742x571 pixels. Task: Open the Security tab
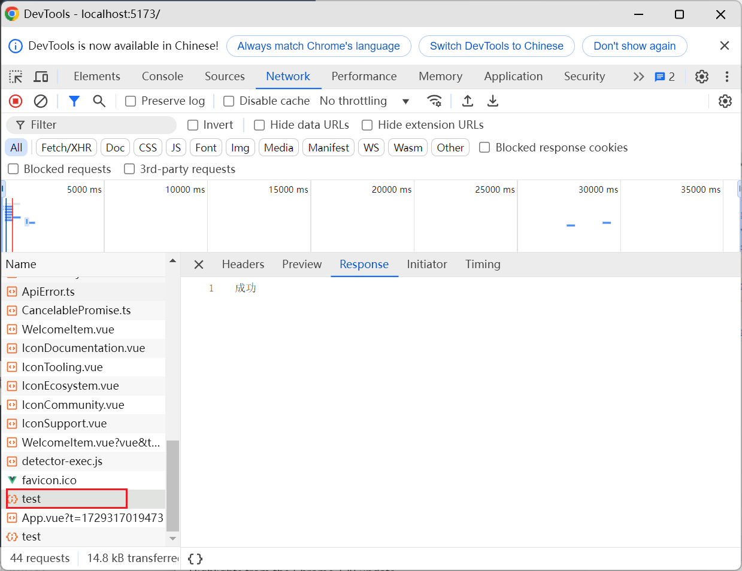coord(584,77)
